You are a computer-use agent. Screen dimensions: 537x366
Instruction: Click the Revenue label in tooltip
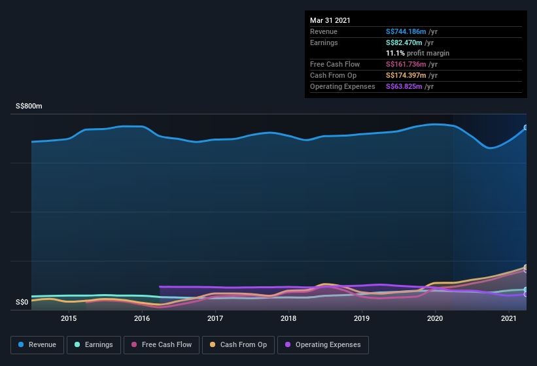(x=324, y=31)
